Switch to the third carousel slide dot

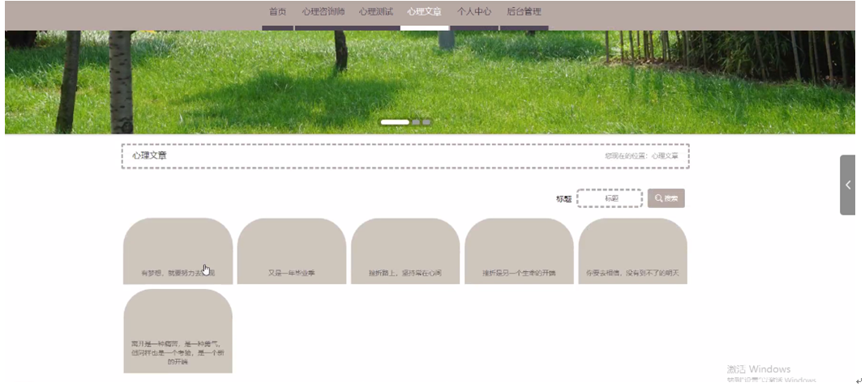426,122
